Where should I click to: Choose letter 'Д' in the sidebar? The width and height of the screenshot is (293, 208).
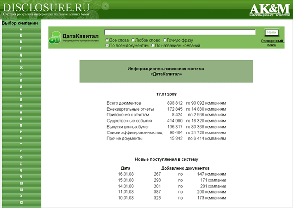[21, 55]
